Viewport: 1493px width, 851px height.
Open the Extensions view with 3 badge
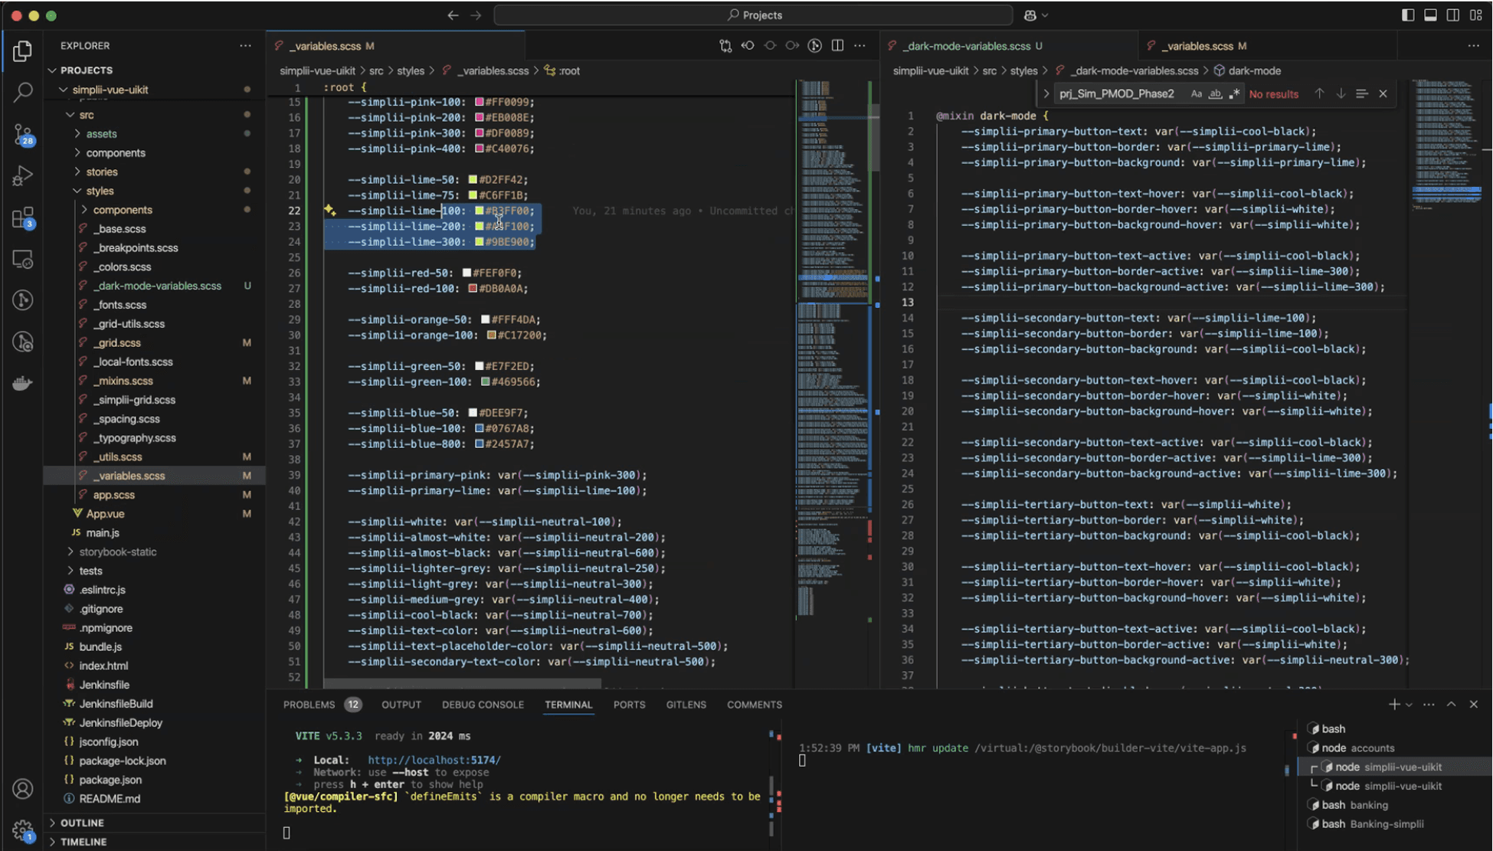pyautogui.click(x=22, y=218)
